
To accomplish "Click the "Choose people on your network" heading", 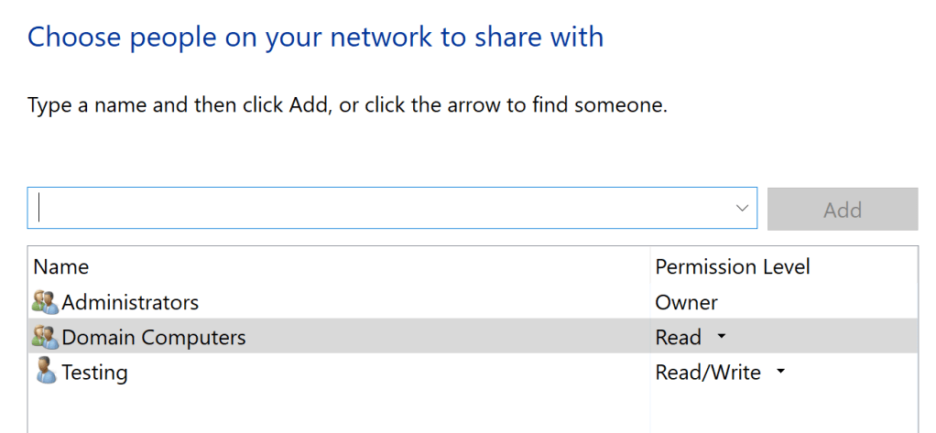I will (x=316, y=37).
